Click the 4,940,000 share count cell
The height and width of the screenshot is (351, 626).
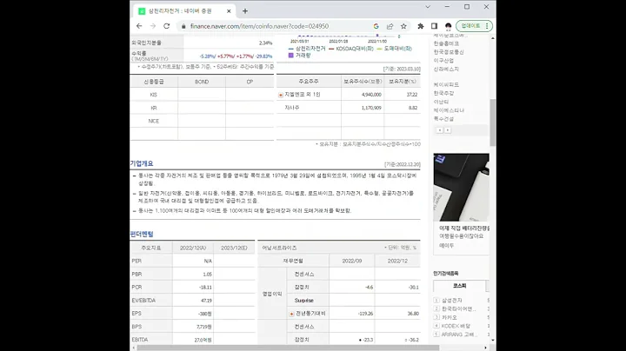371,95
